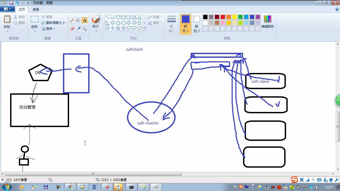The image size is (340, 191).
Task: Click the rectangular selection icon
Action: click(x=34, y=19)
